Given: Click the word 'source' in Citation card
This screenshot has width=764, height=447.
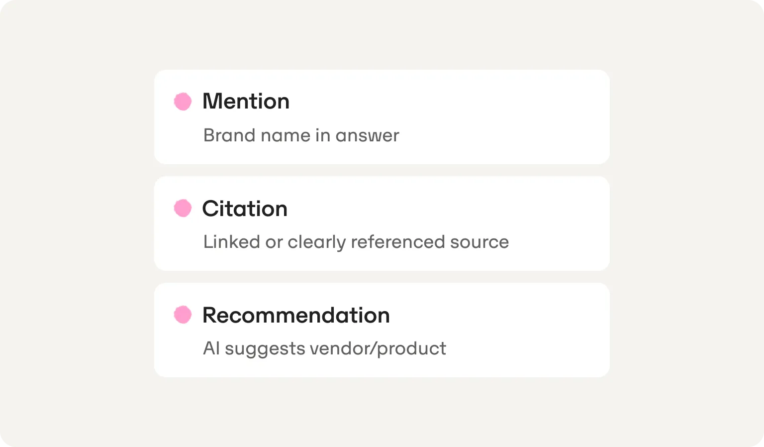Looking at the screenshot, I should tap(479, 242).
